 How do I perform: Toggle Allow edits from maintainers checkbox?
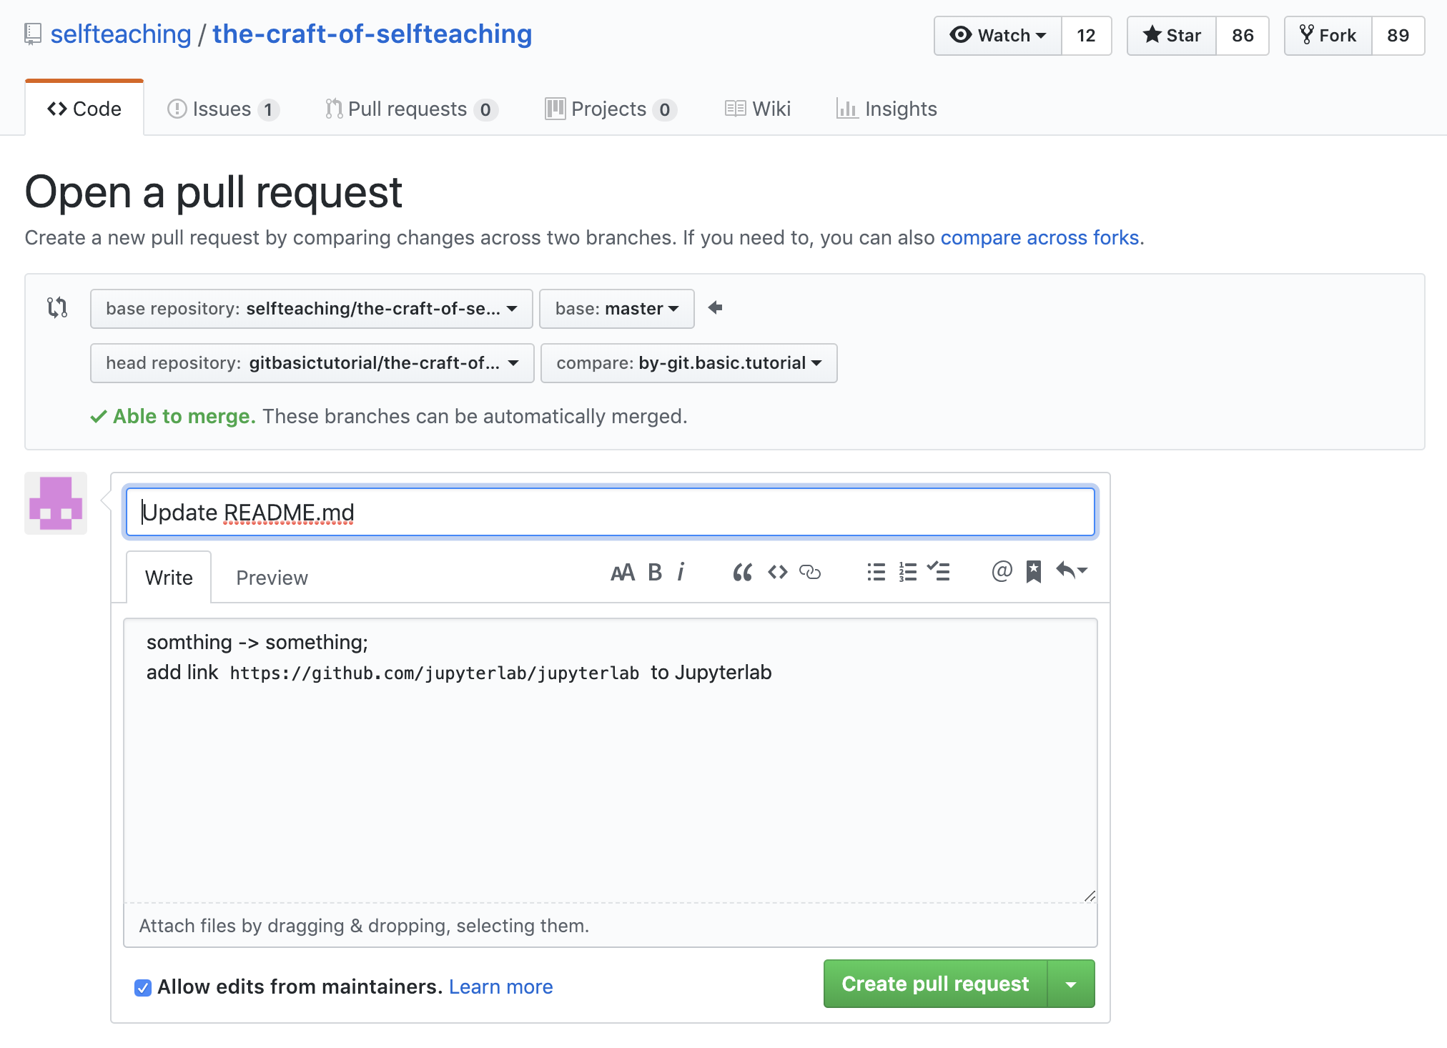tap(143, 988)
